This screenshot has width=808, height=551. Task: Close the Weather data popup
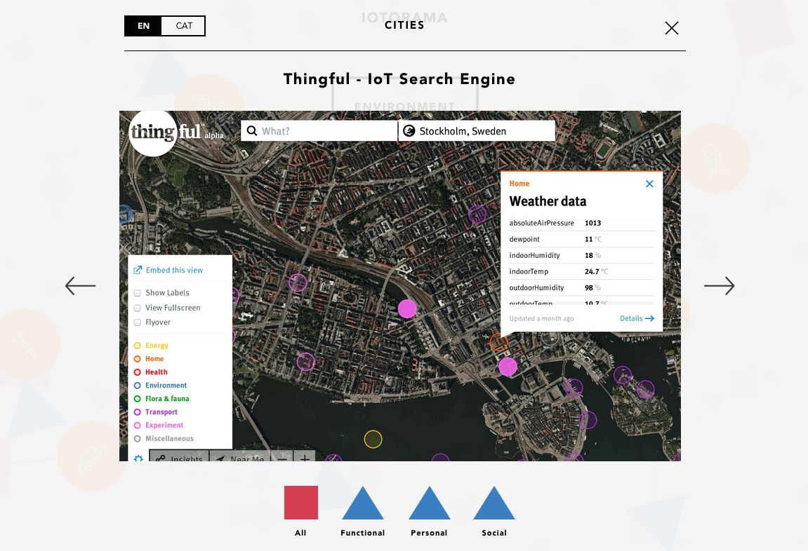[649, 184]
